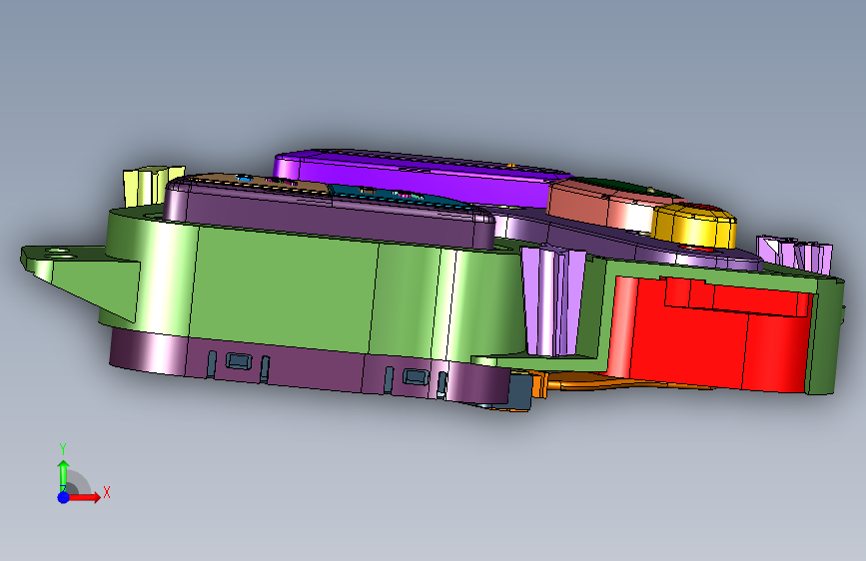Click the blue Z origin ball of triad
Viewport: 866px width, 561px height.
pyautogui.click(x=64, y=497)
